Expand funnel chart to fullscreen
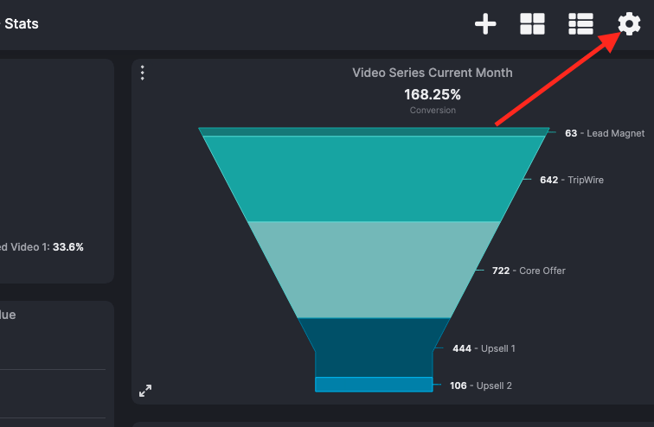 click(145, 391)
